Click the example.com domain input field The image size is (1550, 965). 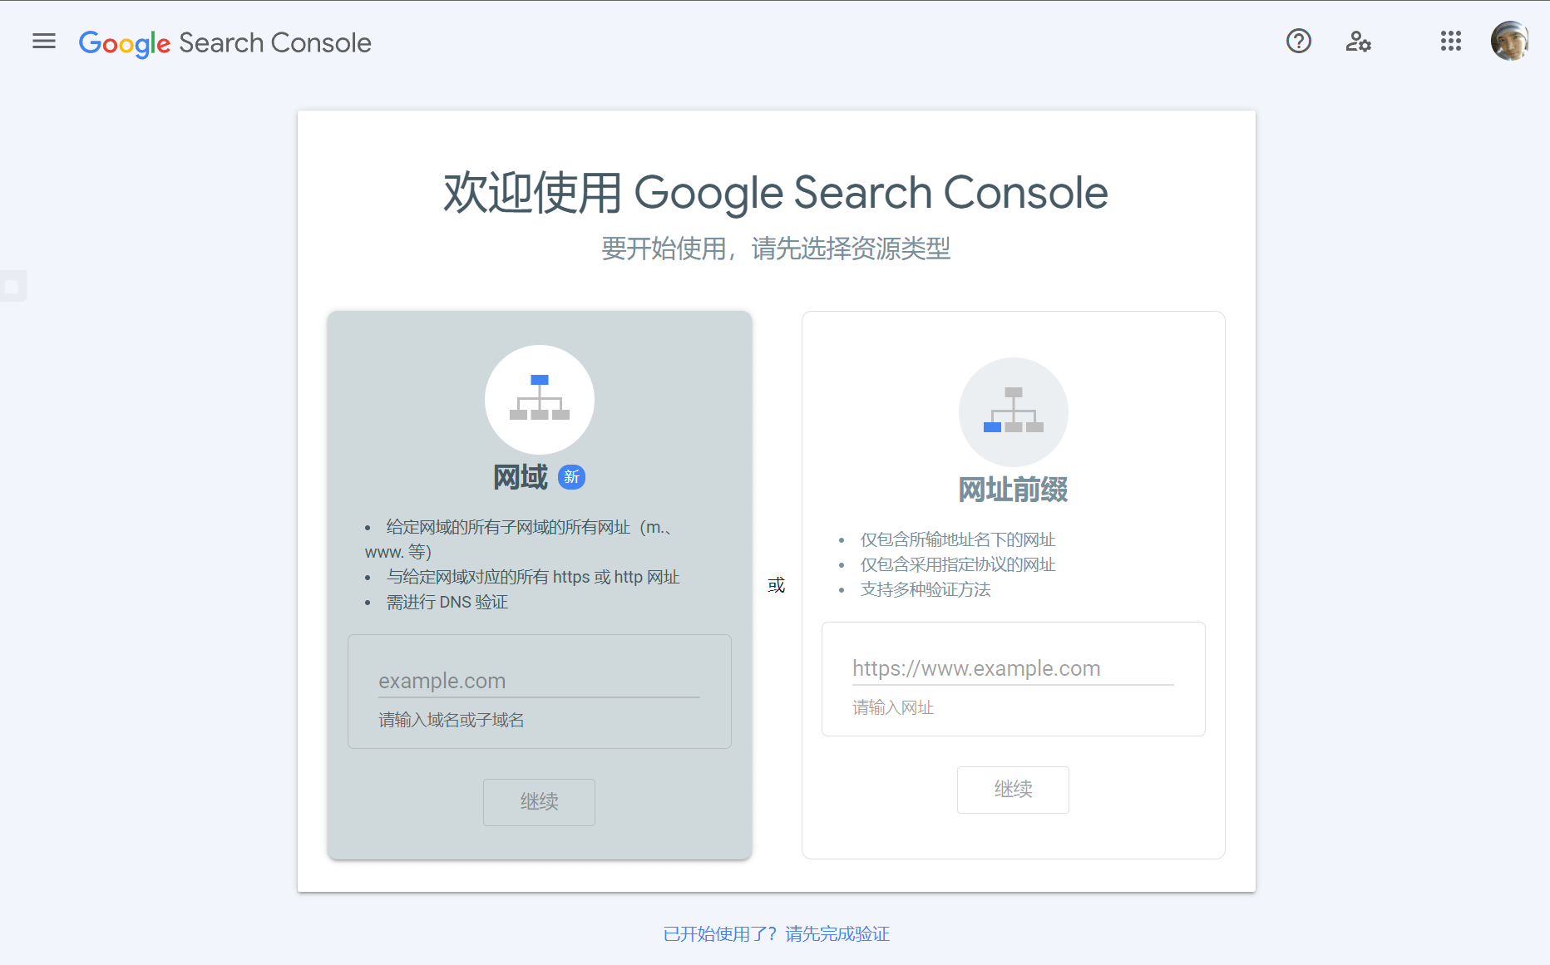[539, 681]
